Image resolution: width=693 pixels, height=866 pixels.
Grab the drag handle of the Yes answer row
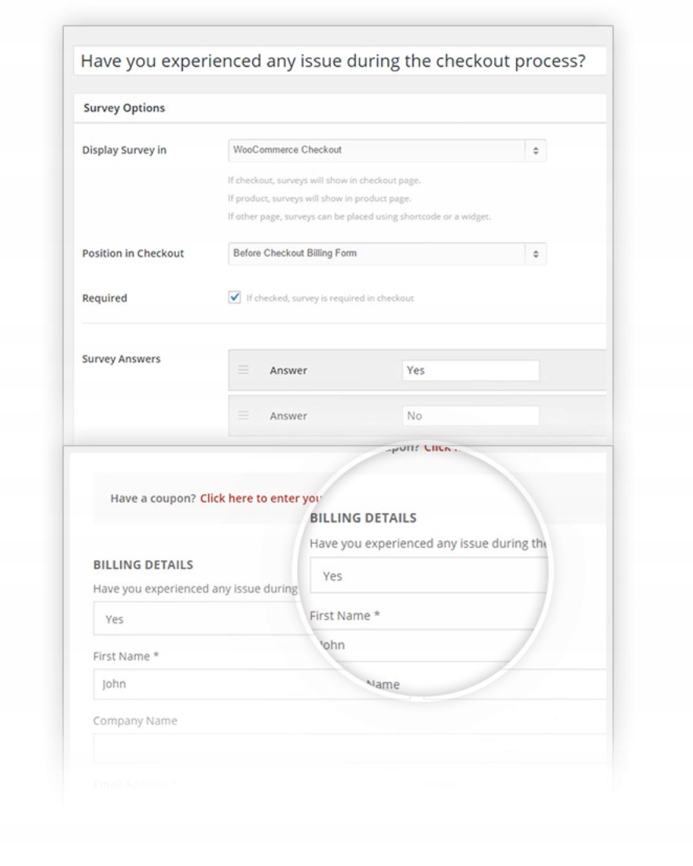[244, 371]
